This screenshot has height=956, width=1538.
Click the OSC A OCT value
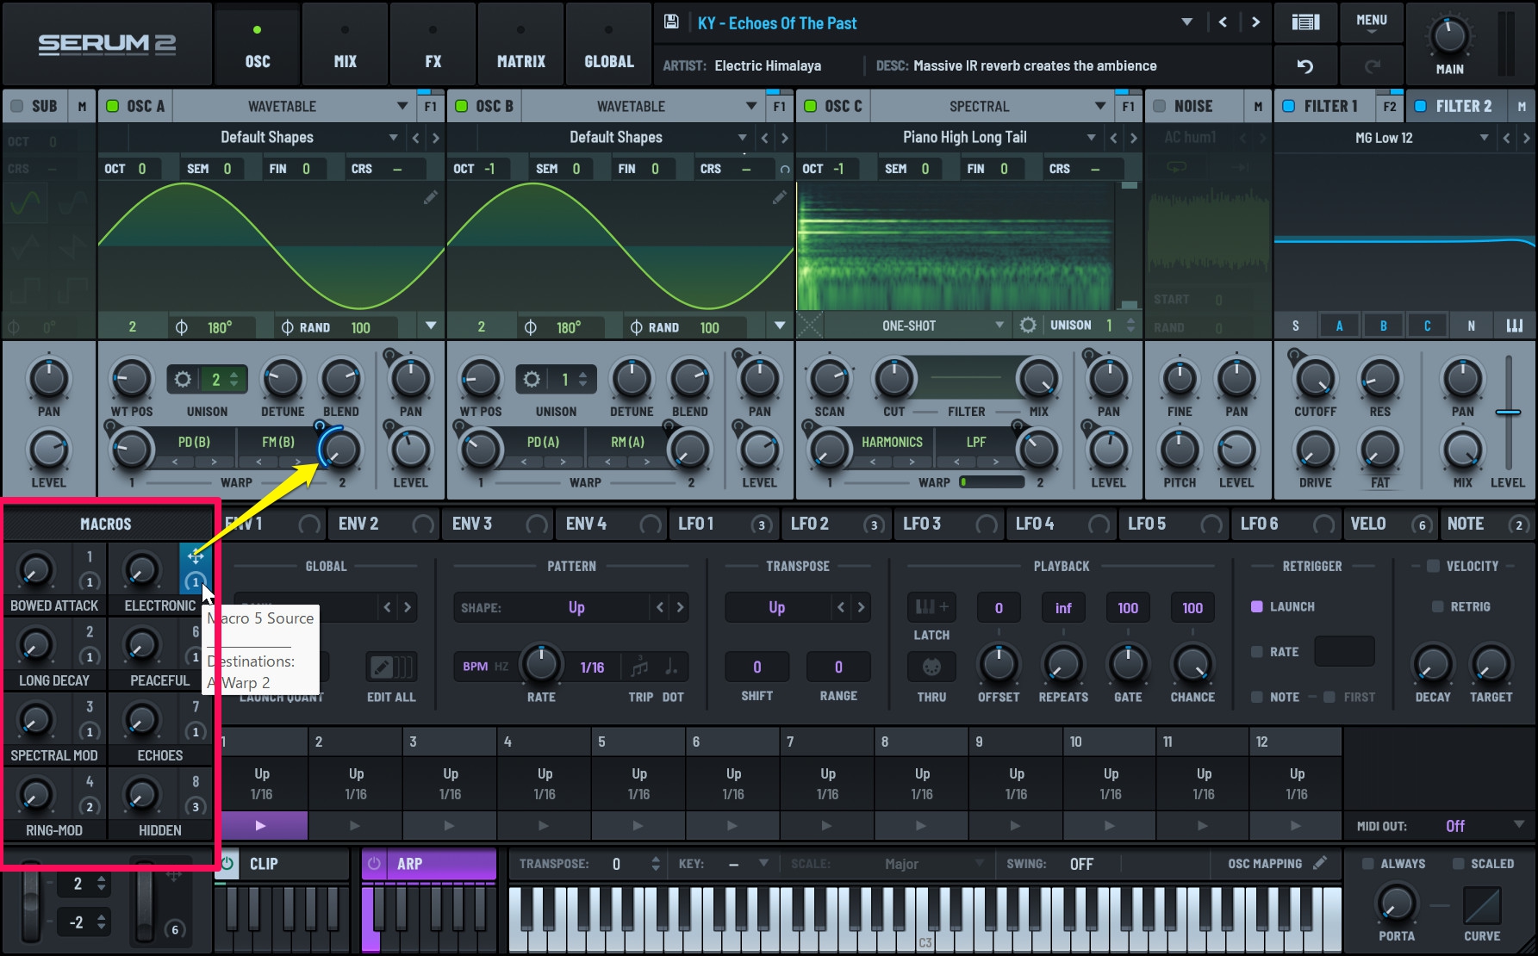pyautogui.click(x=142, y=169)
